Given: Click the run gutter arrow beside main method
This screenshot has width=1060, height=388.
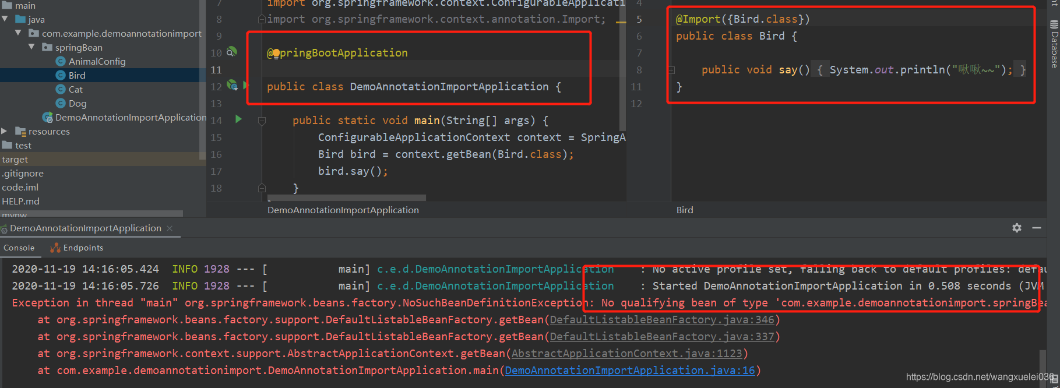Looking at the screenshot, I should tap(238, 119).
